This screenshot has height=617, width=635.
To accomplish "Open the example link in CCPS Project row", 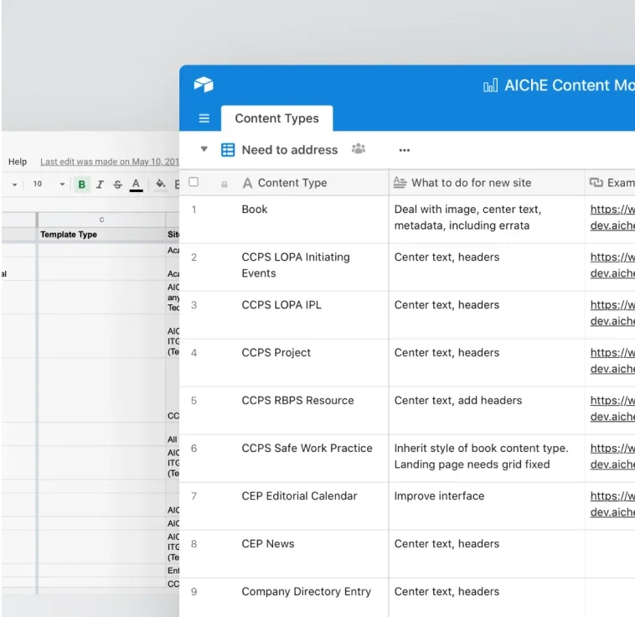I will [x=612, y=360].
